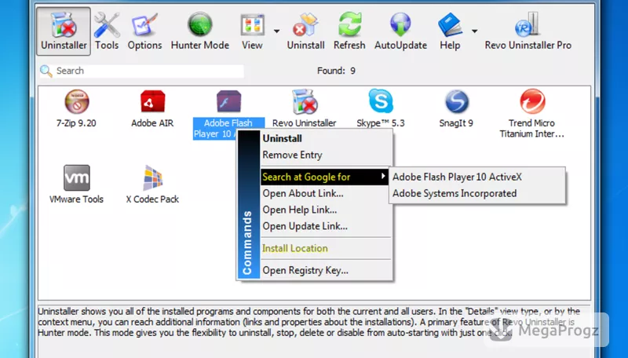
Task: Select the Adobe Flash Player icon
Action: tap(228, 101)
